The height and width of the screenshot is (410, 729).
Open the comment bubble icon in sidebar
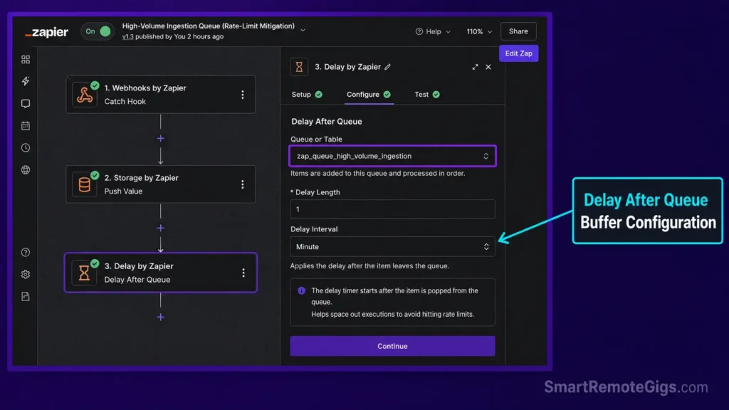(x=26, y=104)
